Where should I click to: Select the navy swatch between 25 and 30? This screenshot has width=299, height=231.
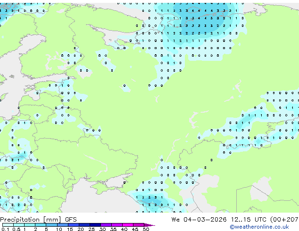(x=95, y=225)
